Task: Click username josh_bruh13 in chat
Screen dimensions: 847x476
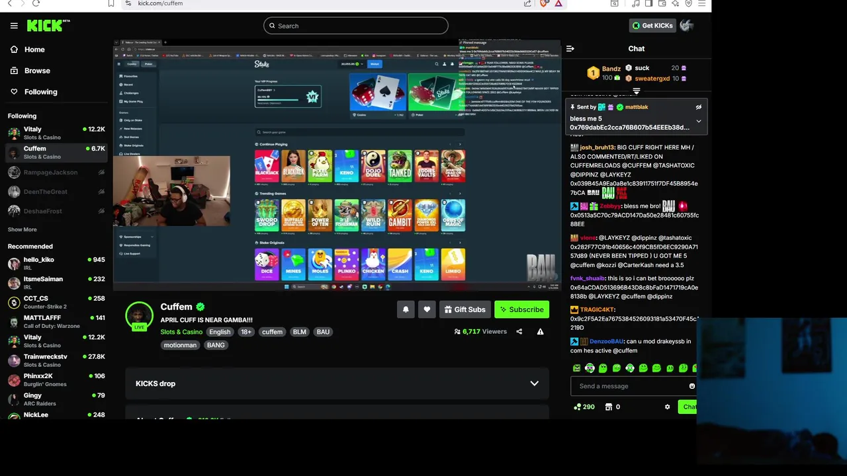Action: pos(597,147)
